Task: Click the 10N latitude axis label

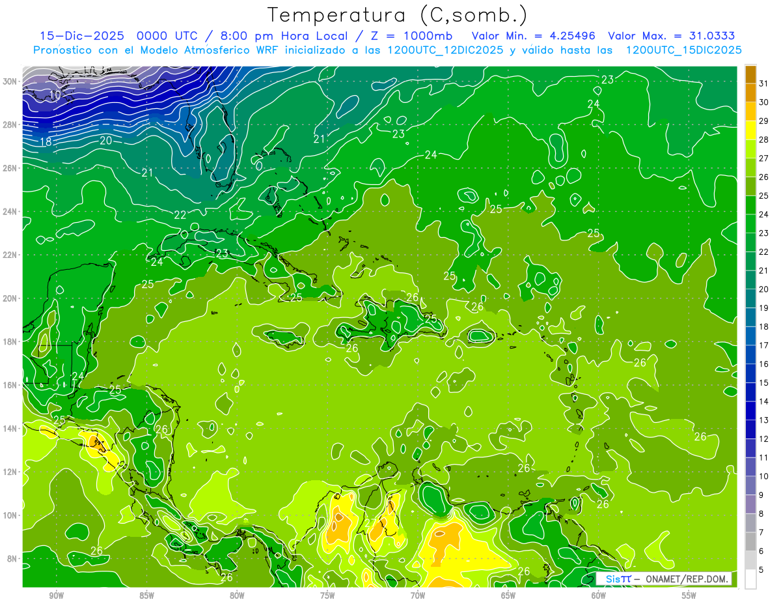Action: pos(10,515)
